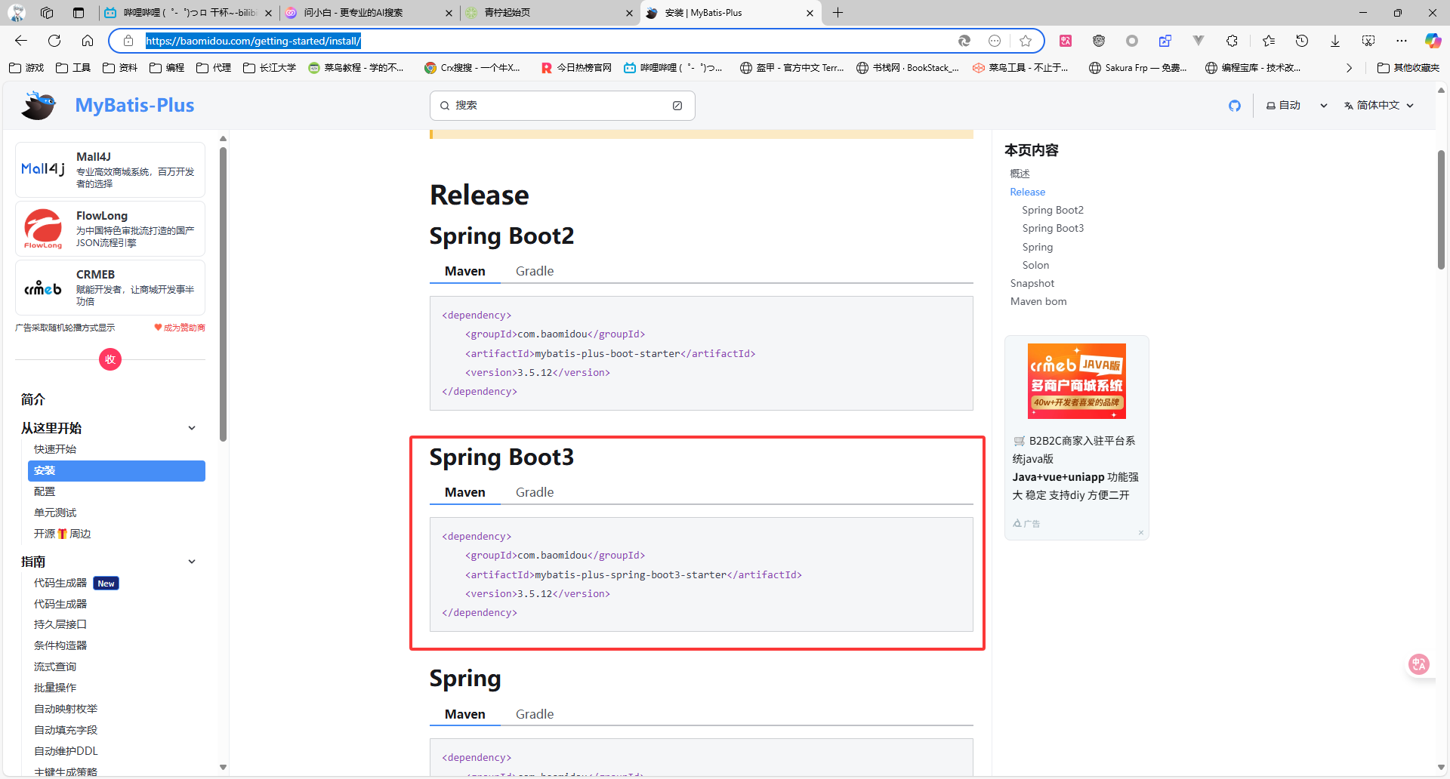Switch to Gradle tab under Spring Boot2

(534, 271)
